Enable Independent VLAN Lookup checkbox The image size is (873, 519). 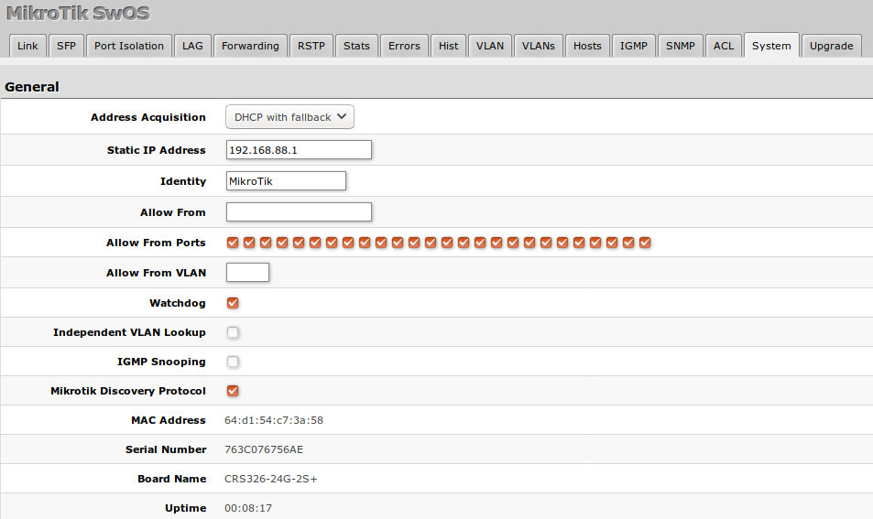coord(233,332)
